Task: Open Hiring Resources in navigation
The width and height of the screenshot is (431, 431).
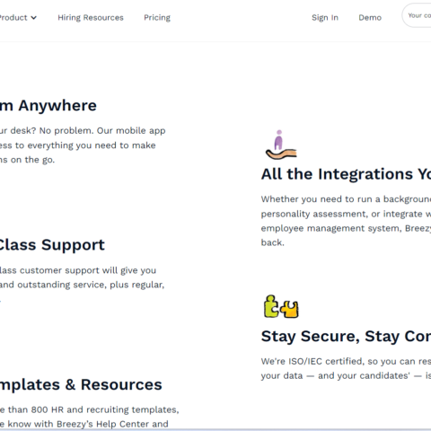Action: point(91,18)
